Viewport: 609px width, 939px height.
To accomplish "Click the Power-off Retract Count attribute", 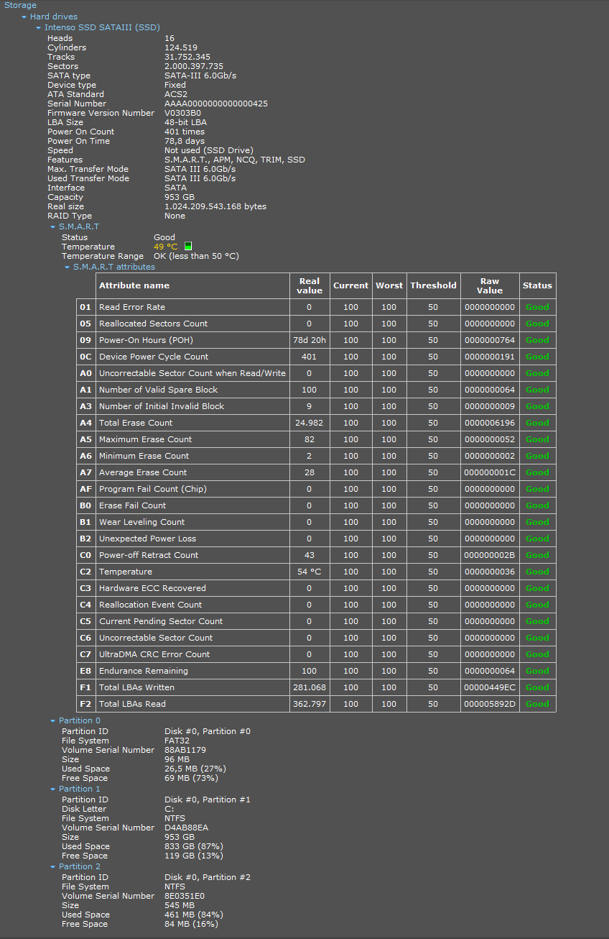I will click(149, 555).
